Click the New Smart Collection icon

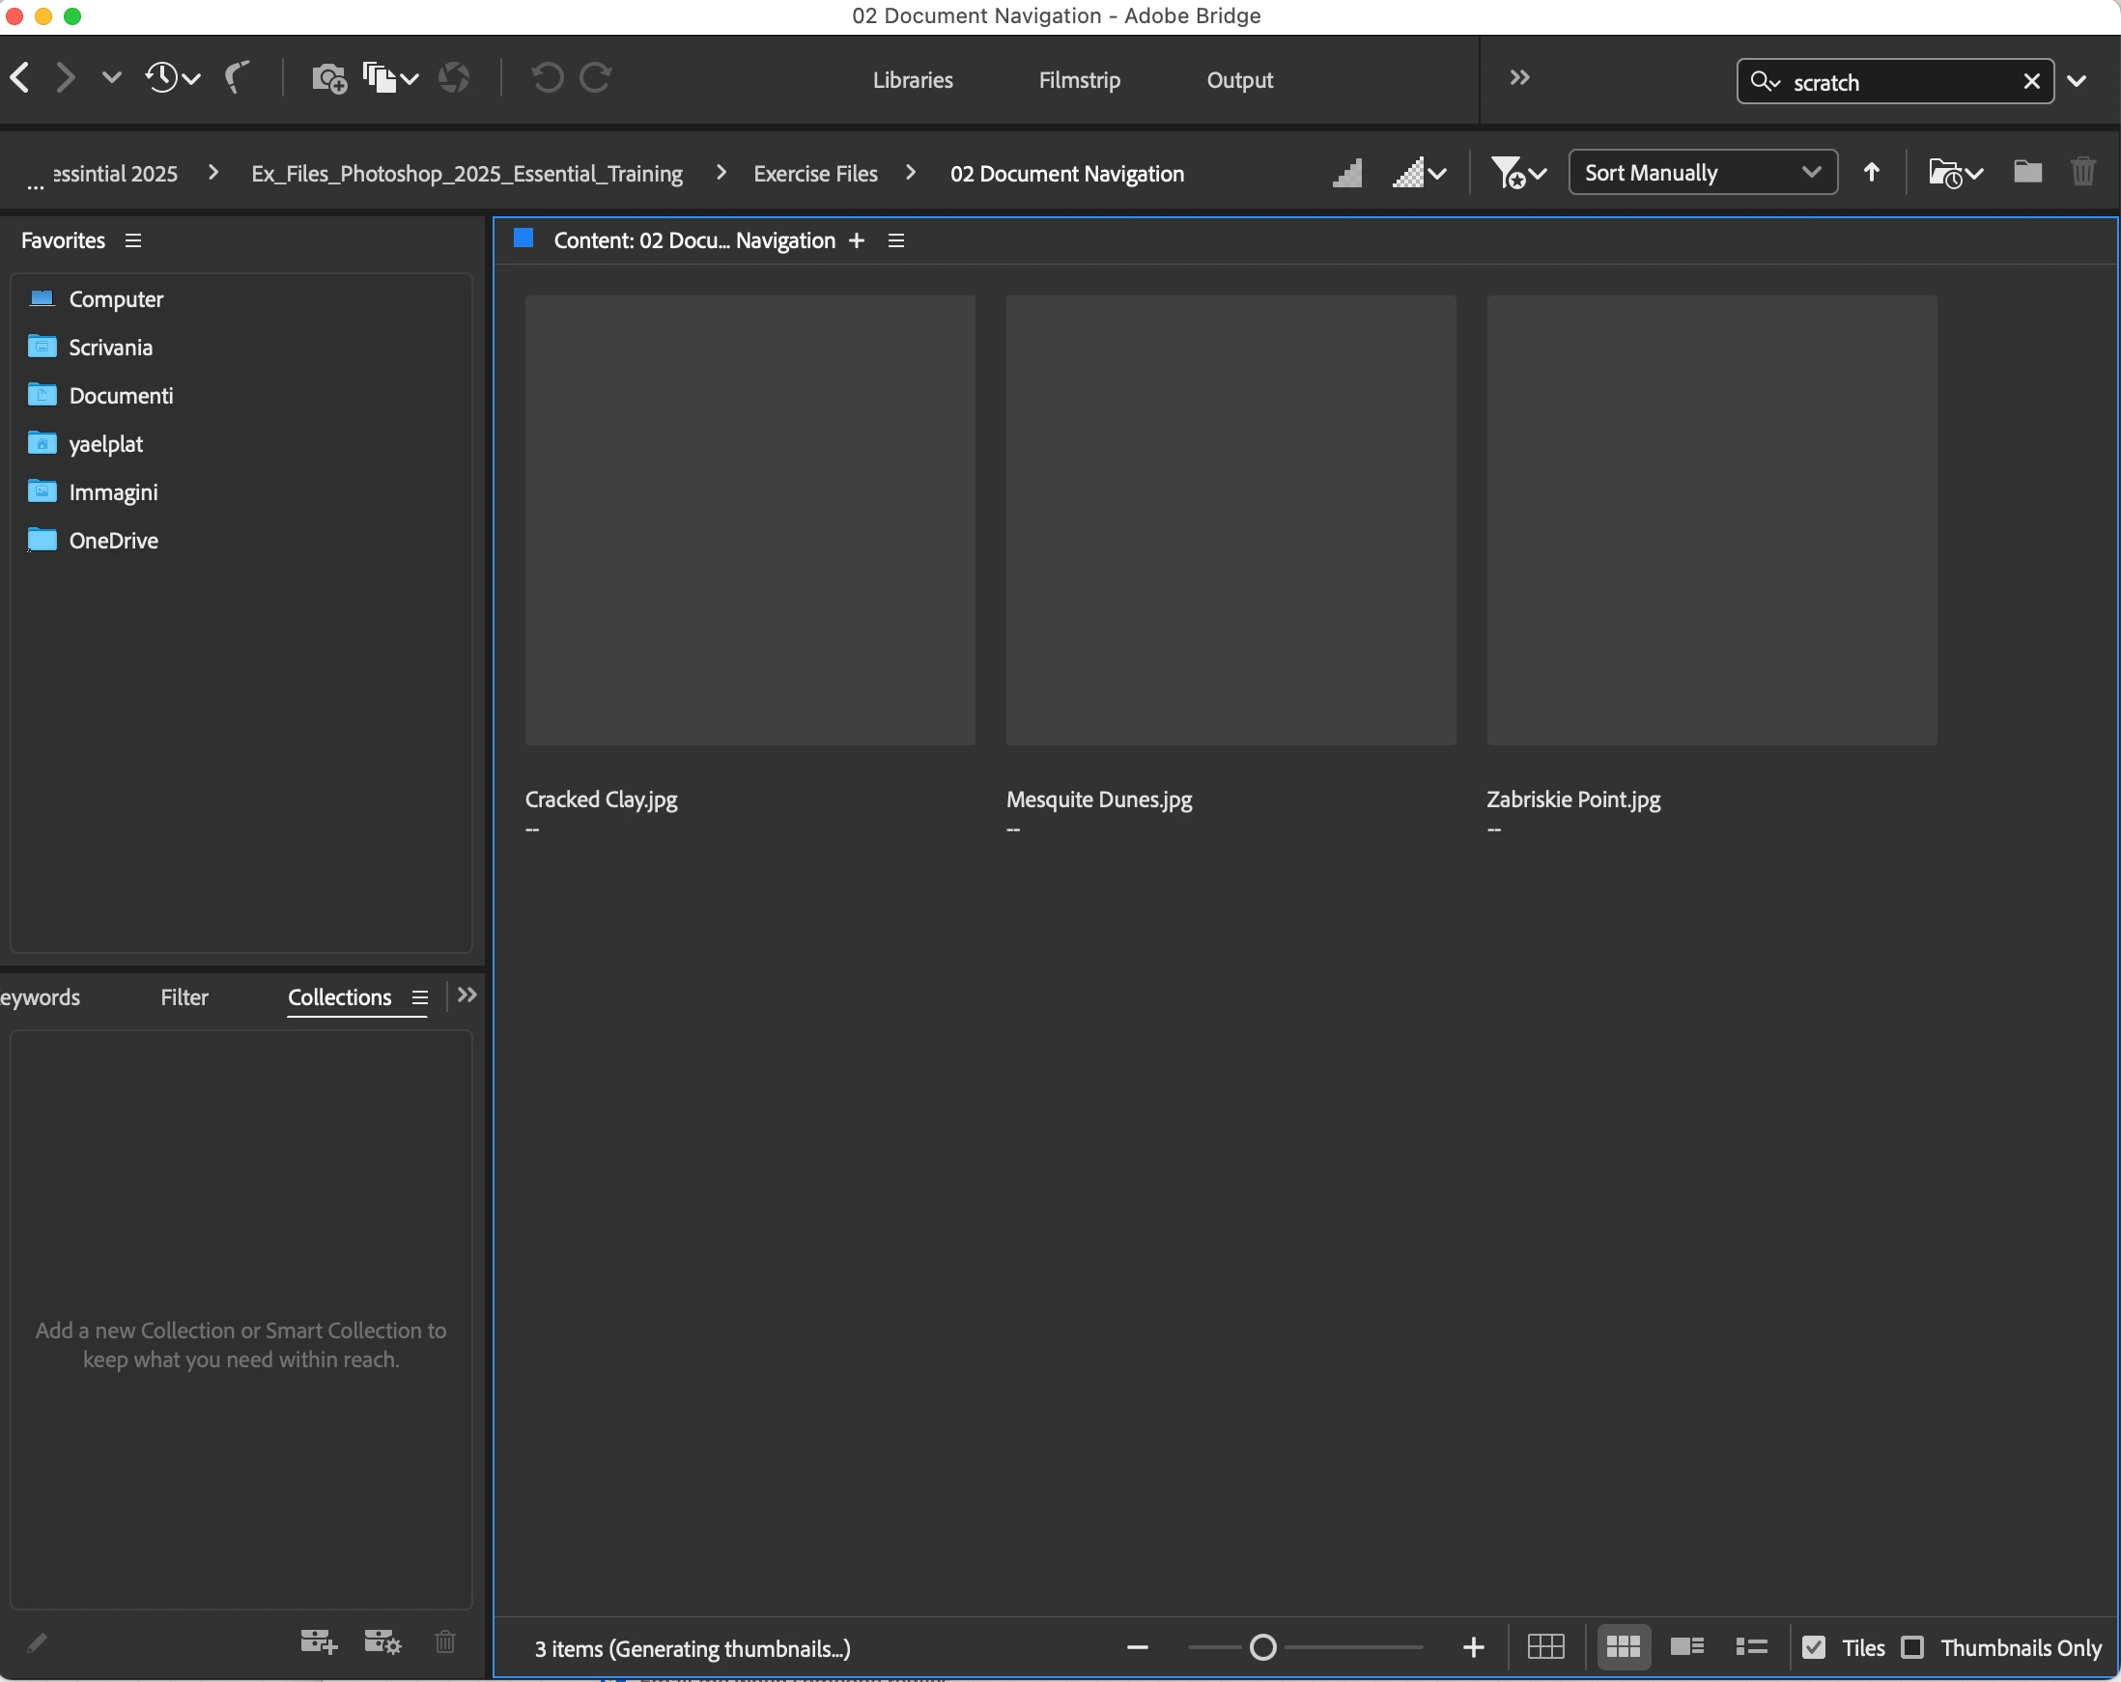tap(382, 1640)
